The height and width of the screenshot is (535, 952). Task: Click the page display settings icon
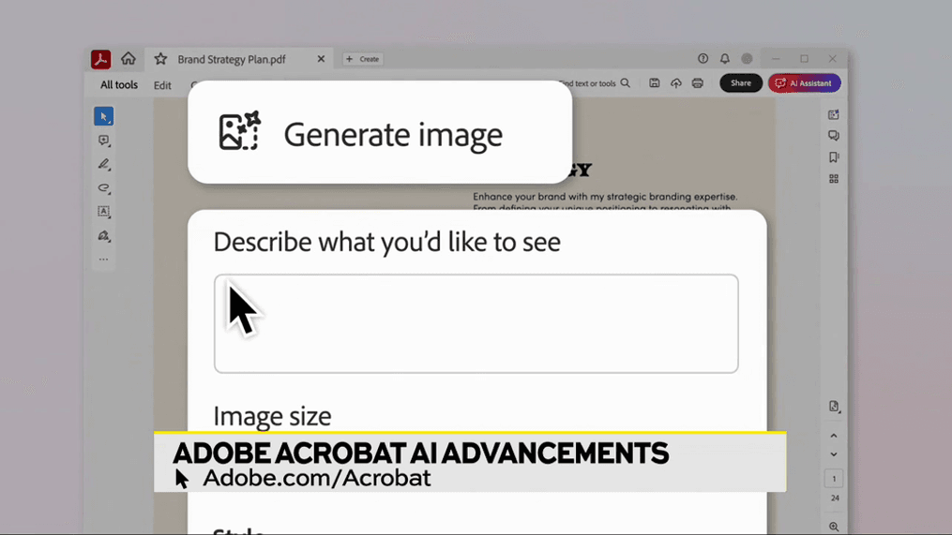(834, 407)
